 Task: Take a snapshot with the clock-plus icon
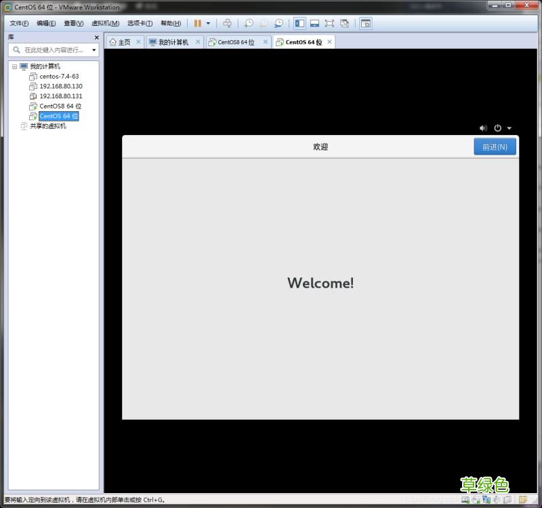coord(249,23)
